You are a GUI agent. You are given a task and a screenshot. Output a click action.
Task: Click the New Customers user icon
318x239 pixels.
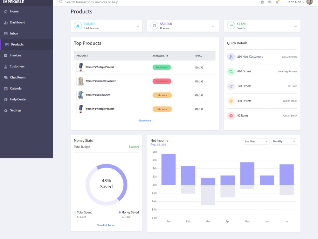(x=231, y=57)
